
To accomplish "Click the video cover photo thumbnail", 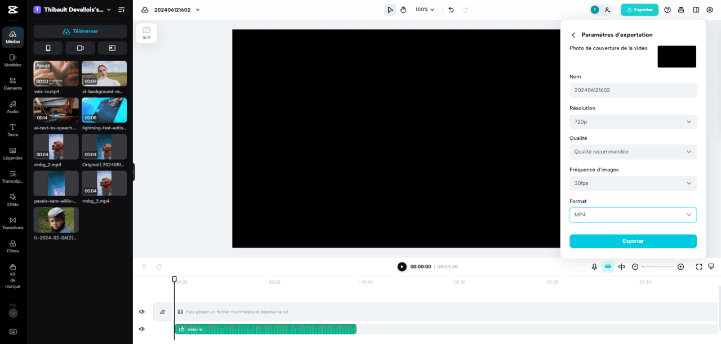I will pyautogui.click(x=677, y=57).
